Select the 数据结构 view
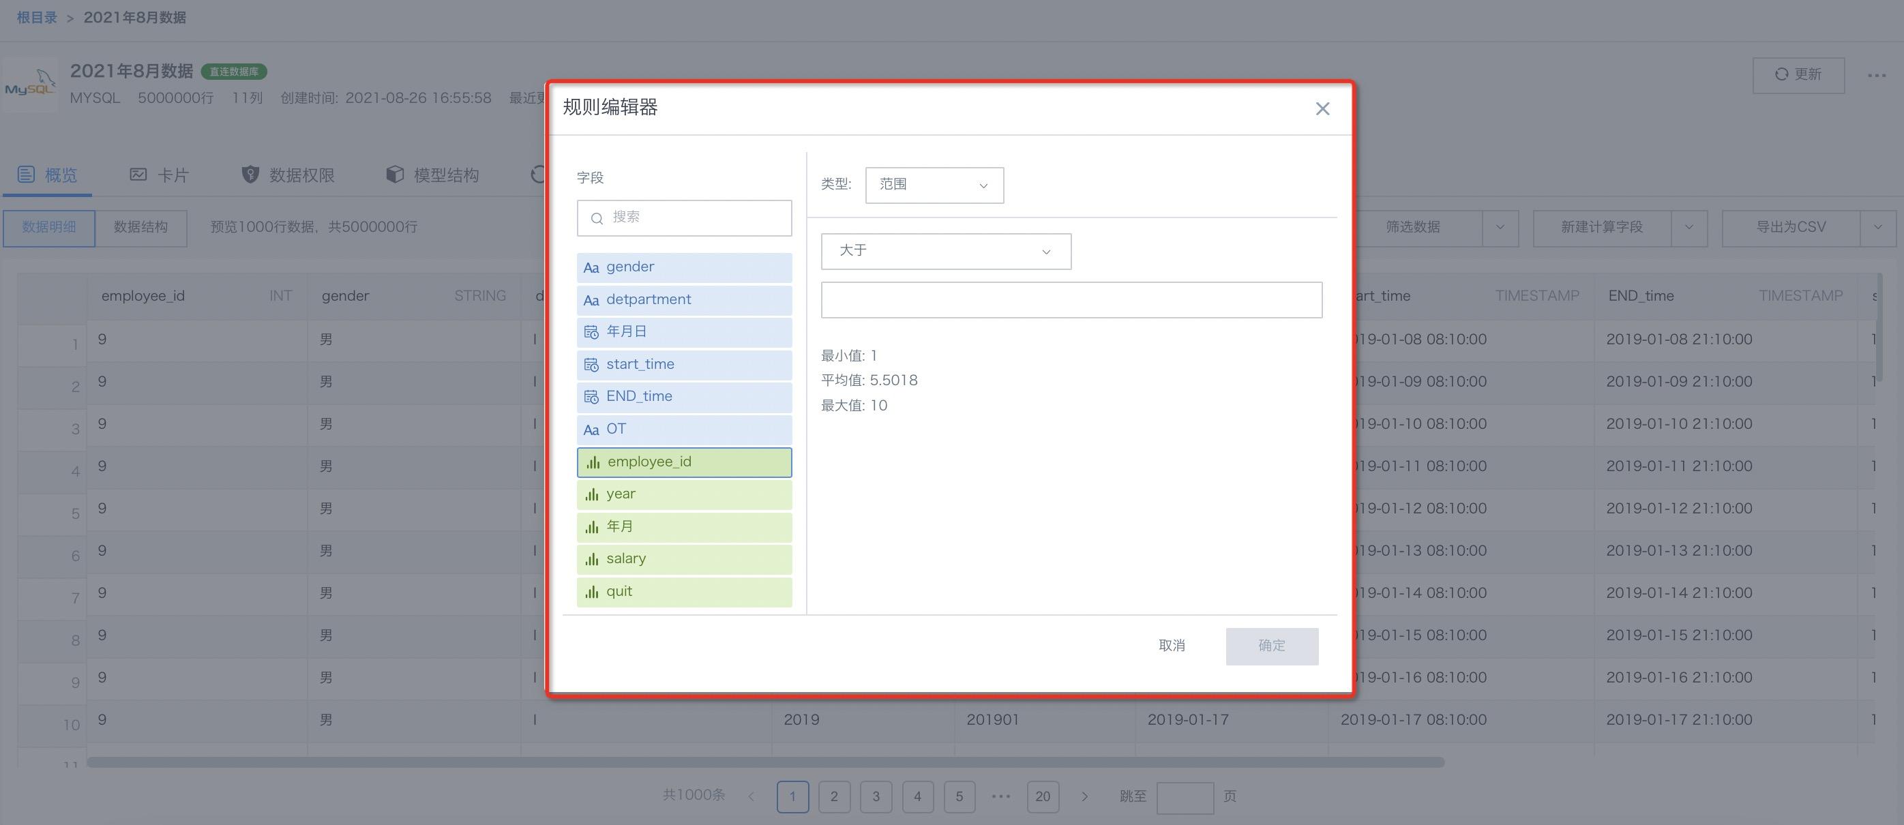Image resolution: width=1904 pixels, height=825 pixels. 140,228
